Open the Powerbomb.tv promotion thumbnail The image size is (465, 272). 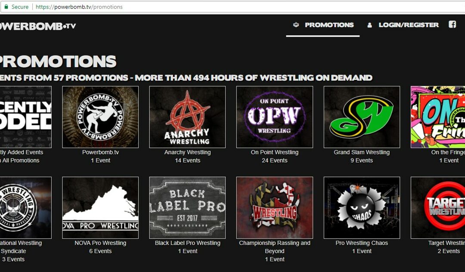[100, 117]
